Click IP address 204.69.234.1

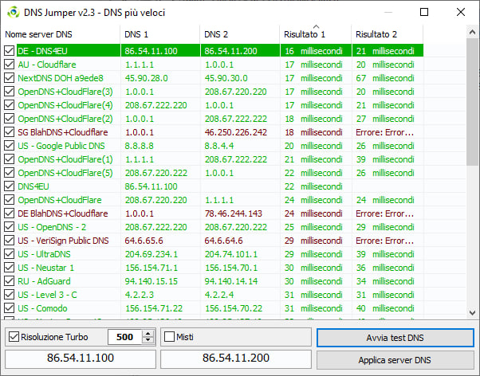click(x=151, y=254)
